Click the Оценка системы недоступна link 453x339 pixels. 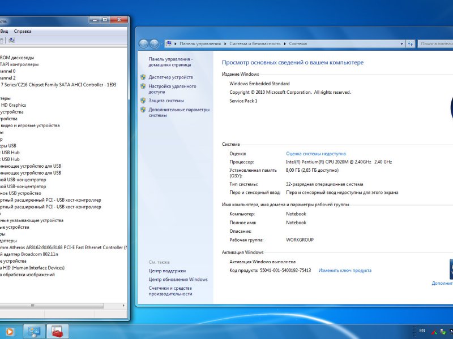coord(316,154)
